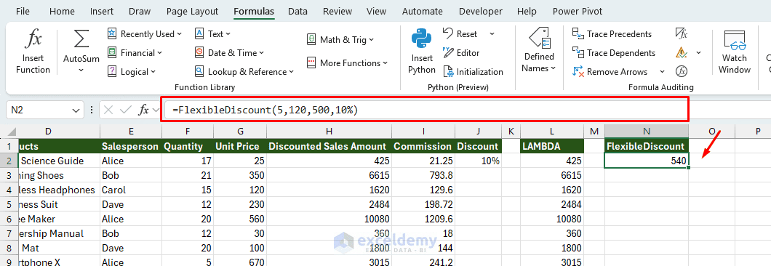Switch to the Automate tab
Screen dimensions: 771x266
tap(423, 12)
